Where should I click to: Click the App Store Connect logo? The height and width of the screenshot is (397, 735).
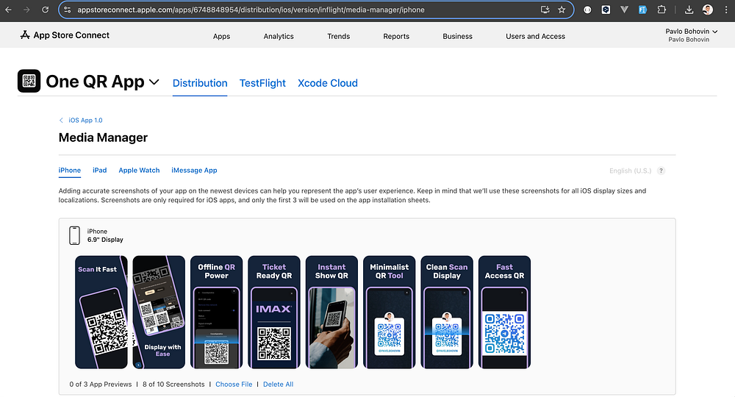[x=65, y=35]
